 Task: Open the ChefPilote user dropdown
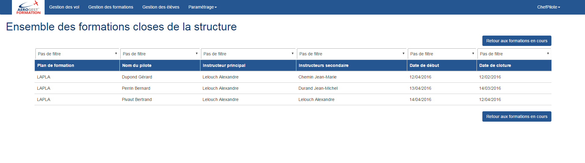(x=549, y=7)
